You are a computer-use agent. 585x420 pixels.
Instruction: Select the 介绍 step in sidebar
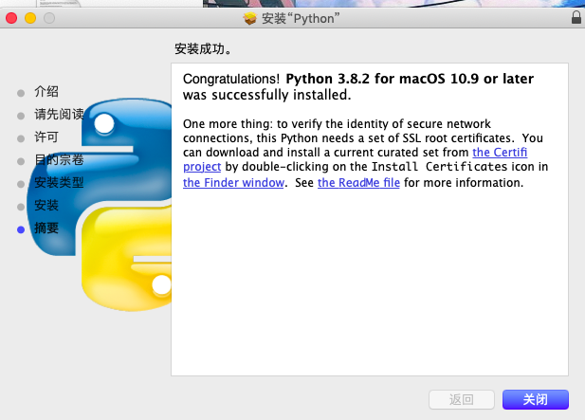[x=46, y=91]
